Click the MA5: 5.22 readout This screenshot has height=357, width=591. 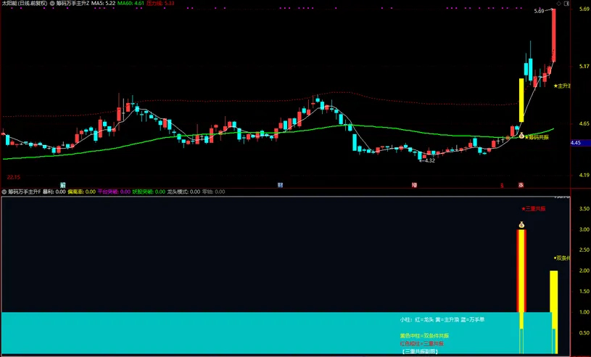[103, 3]
